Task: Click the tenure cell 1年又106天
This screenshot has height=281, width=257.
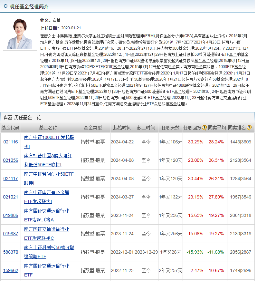Action: point(170,142)
